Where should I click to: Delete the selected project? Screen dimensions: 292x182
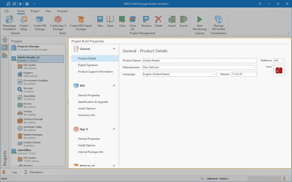click(158, 22)
